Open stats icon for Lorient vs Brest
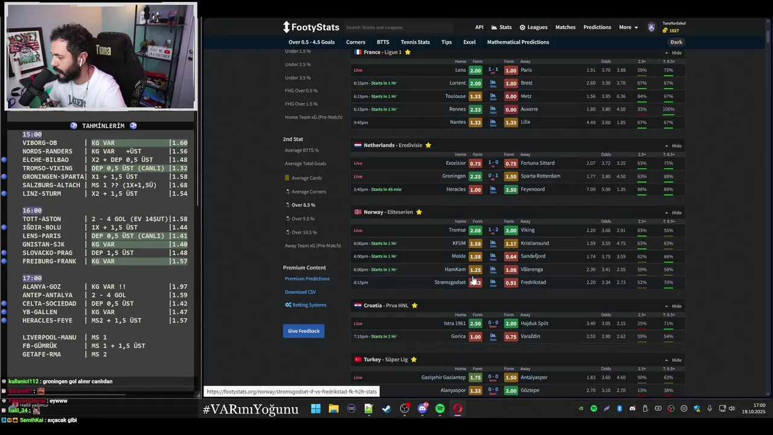773x435 pixels. pos(493,83)
